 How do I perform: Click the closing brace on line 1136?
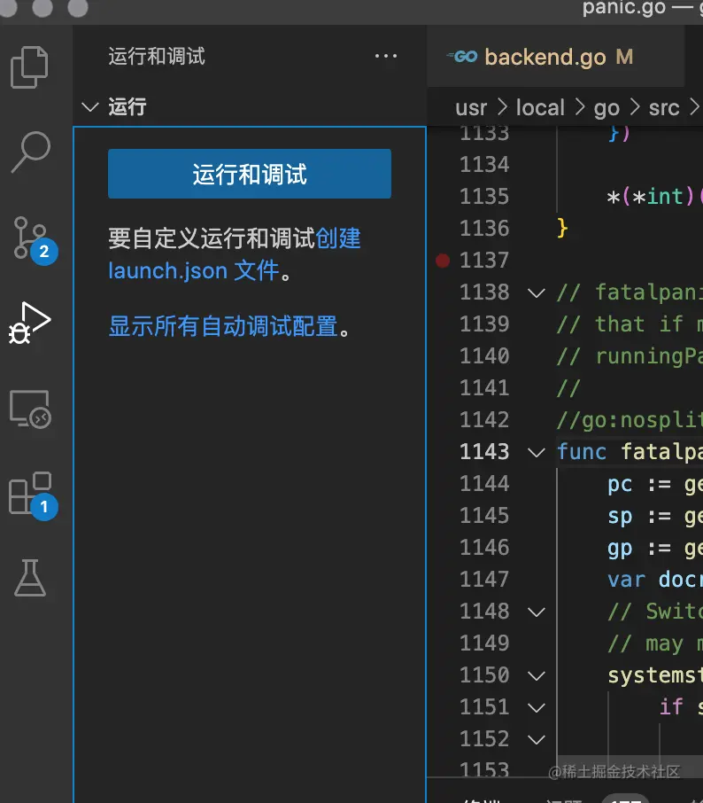pyautogui.click(x=562, y=228)
